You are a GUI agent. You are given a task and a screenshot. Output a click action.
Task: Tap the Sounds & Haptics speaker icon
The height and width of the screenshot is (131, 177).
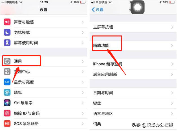[x=7, y=22]
